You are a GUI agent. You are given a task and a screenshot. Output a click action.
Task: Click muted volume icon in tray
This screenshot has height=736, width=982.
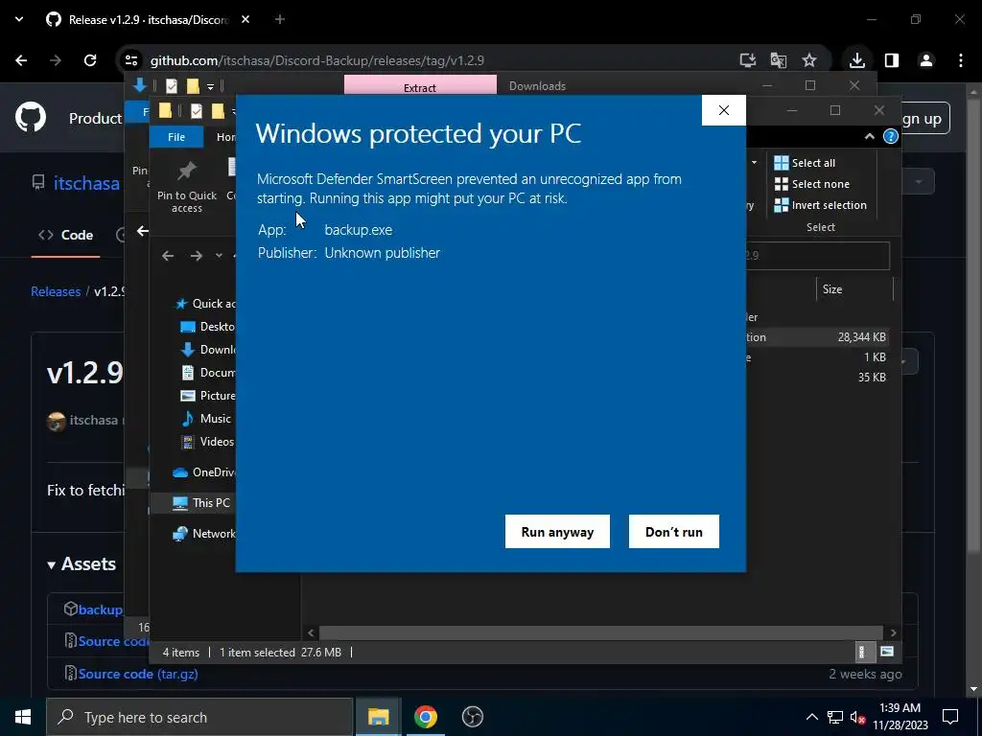pos(858,717)
